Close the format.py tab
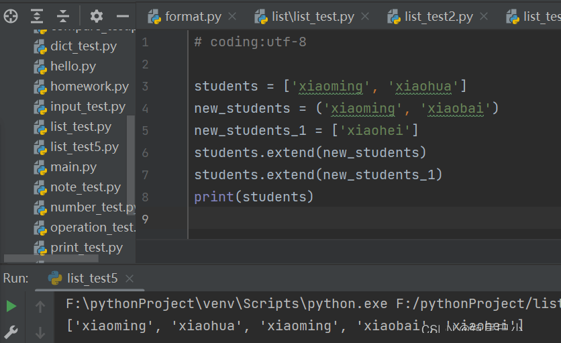561x343 pixels. coord(233,17)
